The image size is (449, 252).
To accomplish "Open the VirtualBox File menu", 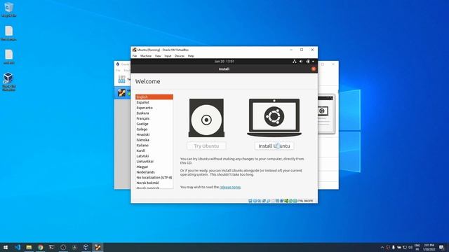I will pyautogui.click(x=135, y=56).
